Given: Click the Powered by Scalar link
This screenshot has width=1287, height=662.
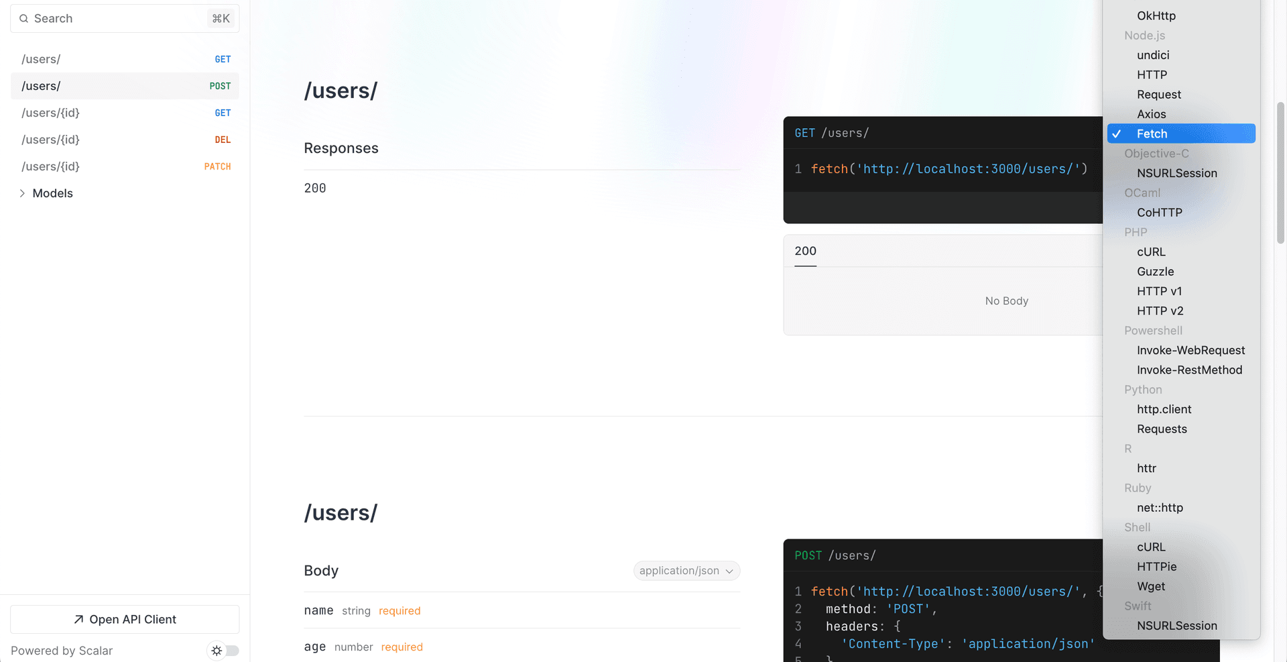Looking at the screenshot, I should 62,651.
